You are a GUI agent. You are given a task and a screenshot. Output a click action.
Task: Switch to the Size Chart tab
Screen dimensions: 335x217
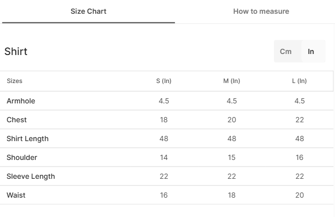[x=88, y=11]
